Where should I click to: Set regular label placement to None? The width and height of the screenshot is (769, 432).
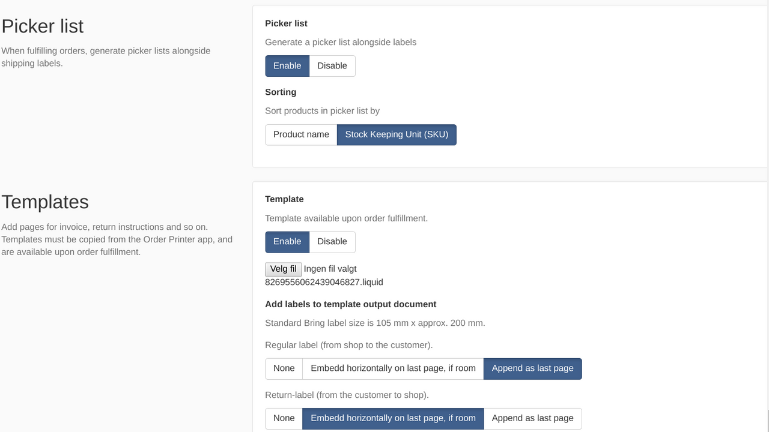(x=284, y=368)
